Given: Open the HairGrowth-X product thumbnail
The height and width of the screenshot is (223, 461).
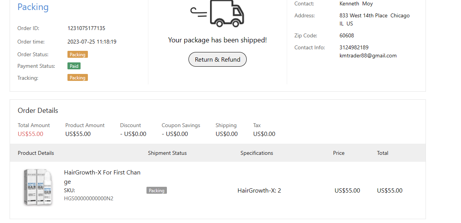Looking at the screenshot, I should 37,187.
